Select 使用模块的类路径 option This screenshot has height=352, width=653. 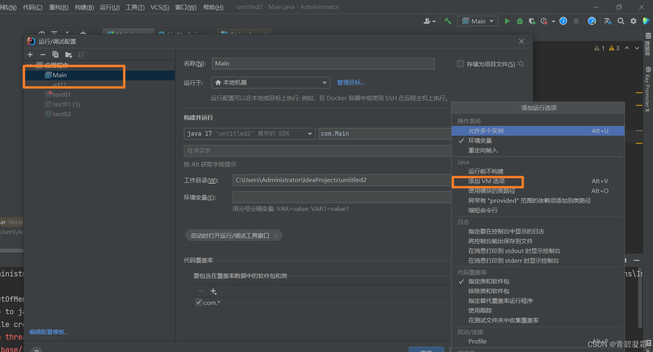click(538, 191)
